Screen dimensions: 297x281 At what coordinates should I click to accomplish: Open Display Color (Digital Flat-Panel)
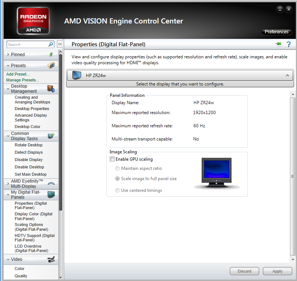pos(33,216)
